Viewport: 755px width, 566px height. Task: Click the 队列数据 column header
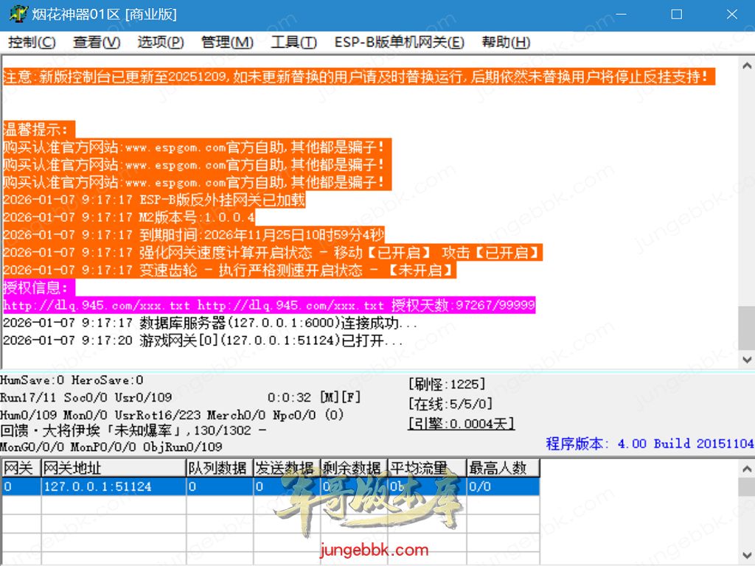(x=219, y=468)
